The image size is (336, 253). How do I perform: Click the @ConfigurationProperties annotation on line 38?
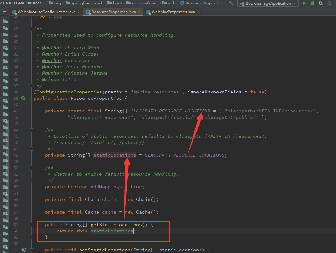point(68,92)
